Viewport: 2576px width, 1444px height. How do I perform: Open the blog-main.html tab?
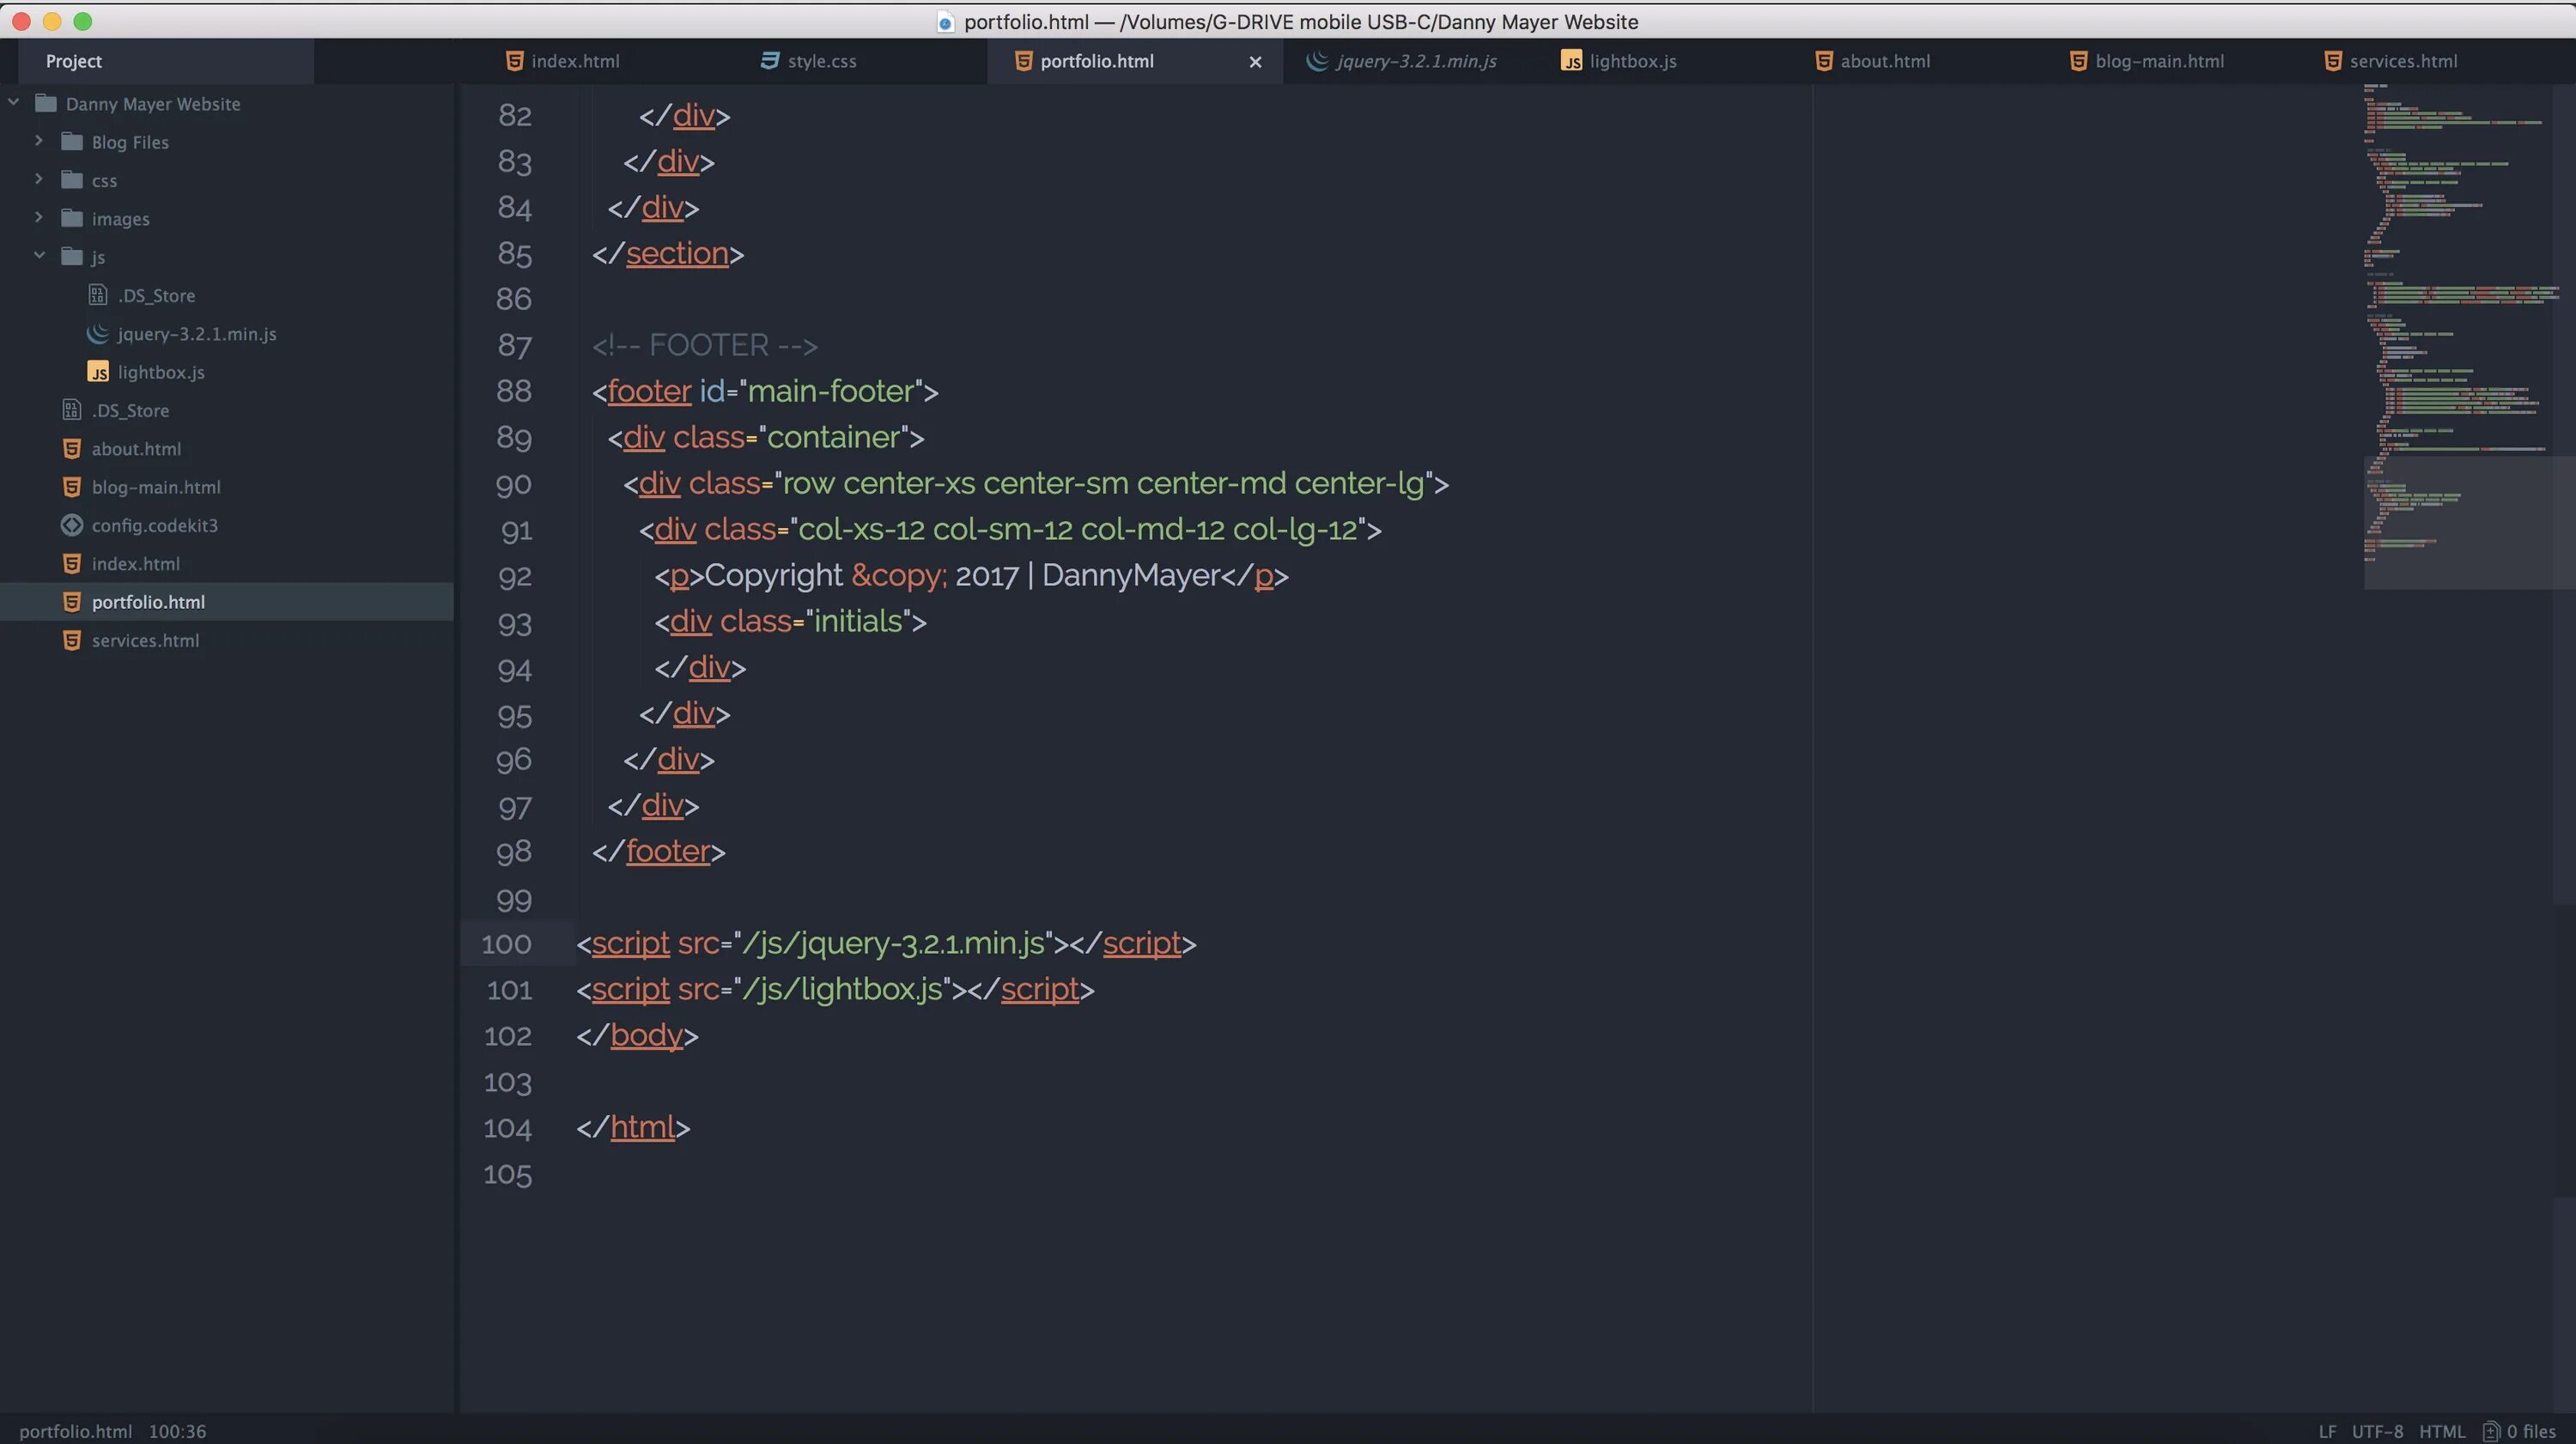click(2159, 61)
